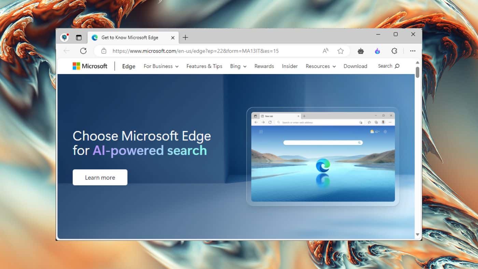Maximize the Edge window
Screen dimensions: 478x269
click(x=396, y=34)
